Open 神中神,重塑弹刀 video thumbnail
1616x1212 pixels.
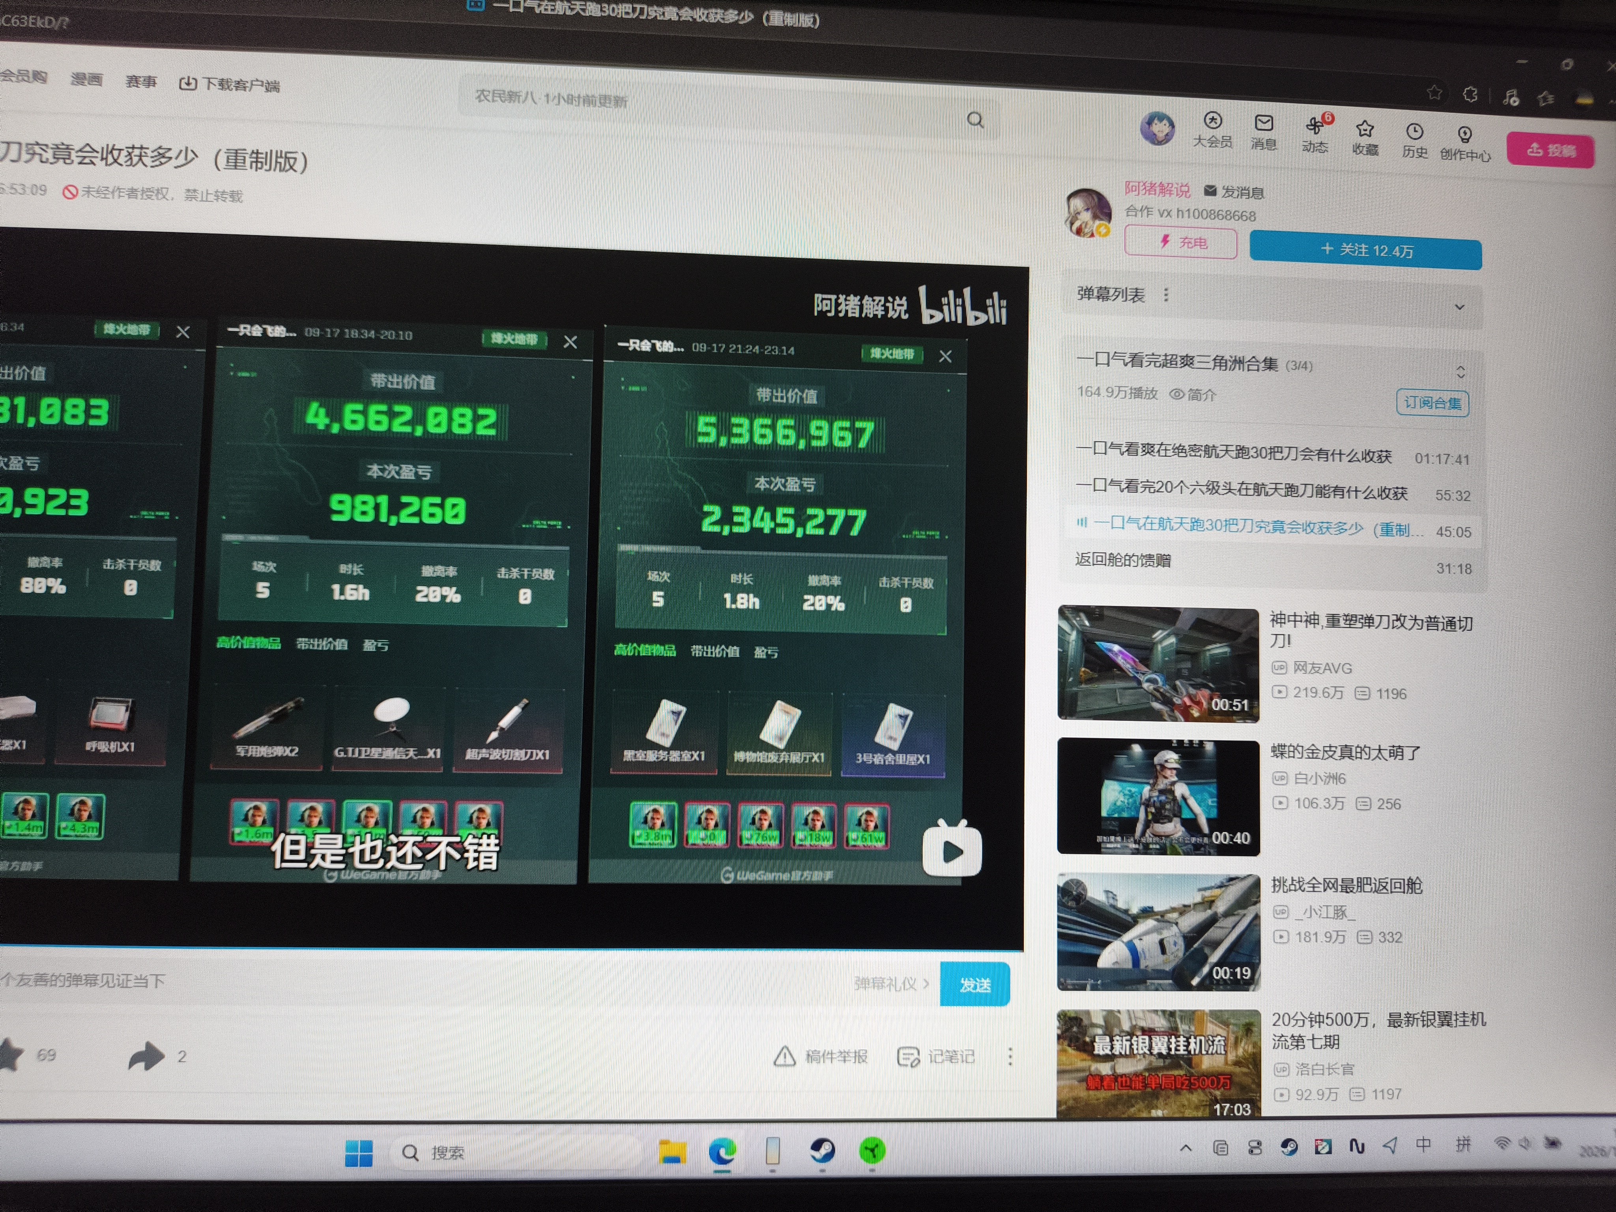coord(1159,663)
